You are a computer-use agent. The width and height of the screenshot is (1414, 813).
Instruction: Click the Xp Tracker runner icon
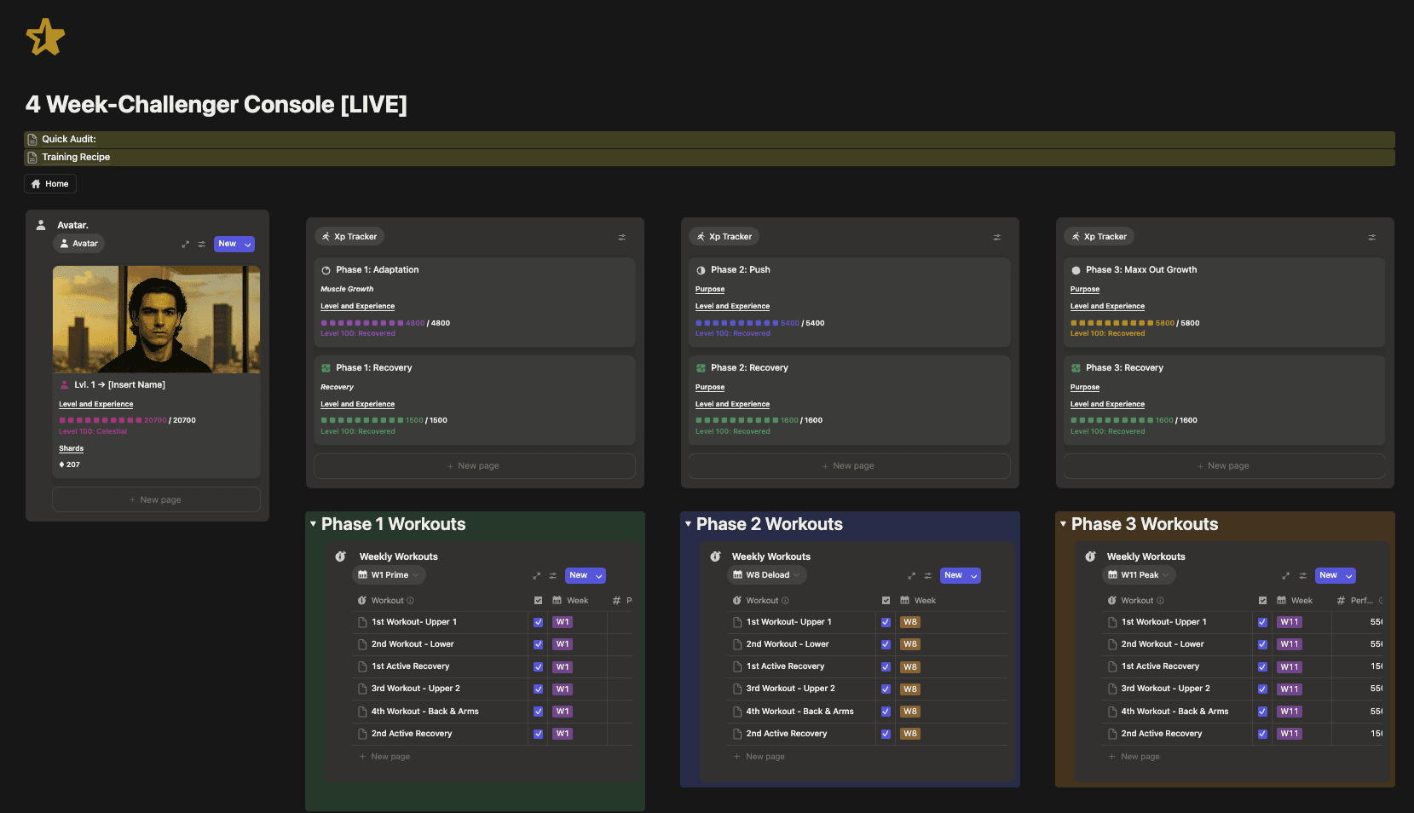326,236
